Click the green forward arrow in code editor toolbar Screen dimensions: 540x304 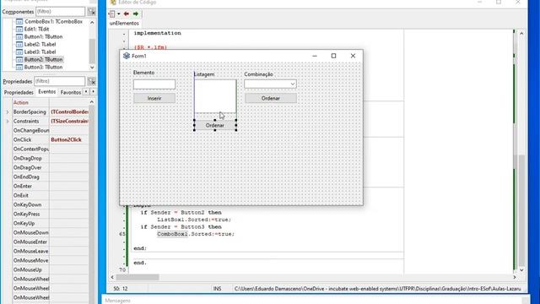[136, 14]
